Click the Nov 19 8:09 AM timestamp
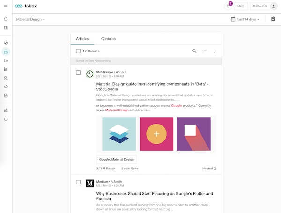281x213 pixels. (113, 76)
